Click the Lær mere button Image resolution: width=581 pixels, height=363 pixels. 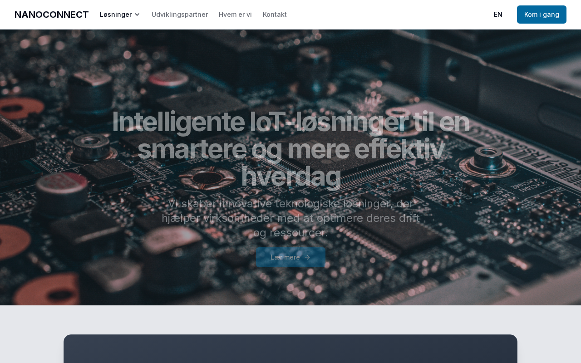[x=290, y=257]
